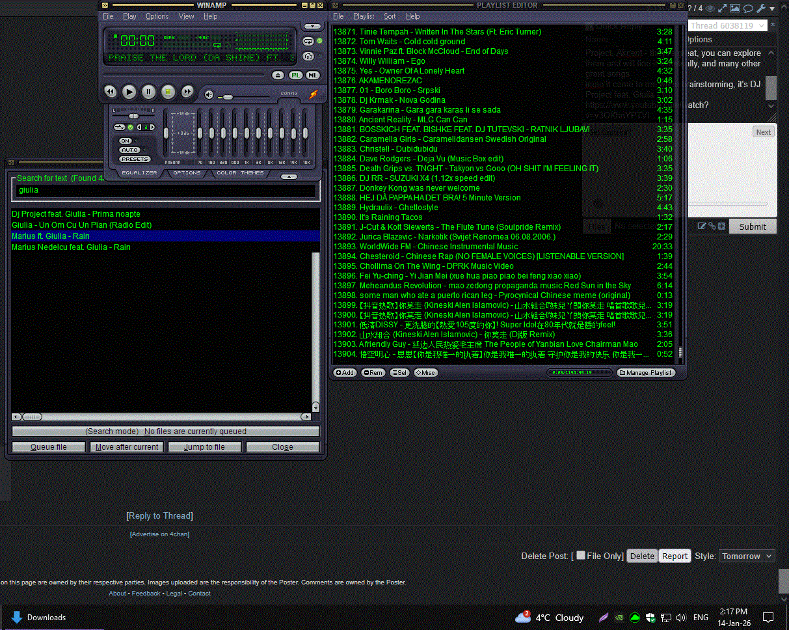The width and height of the screenshot is (789, 630).
Task: Click the Reply to Thread link
Action: [x=159, y=515]
